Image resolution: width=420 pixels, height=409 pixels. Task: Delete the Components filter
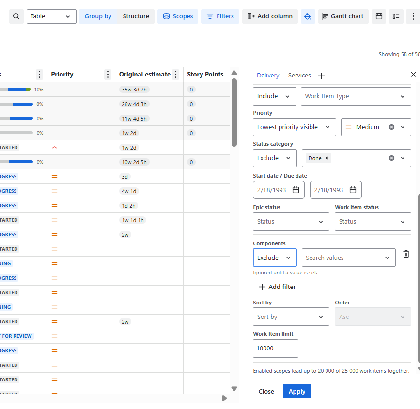406,254
